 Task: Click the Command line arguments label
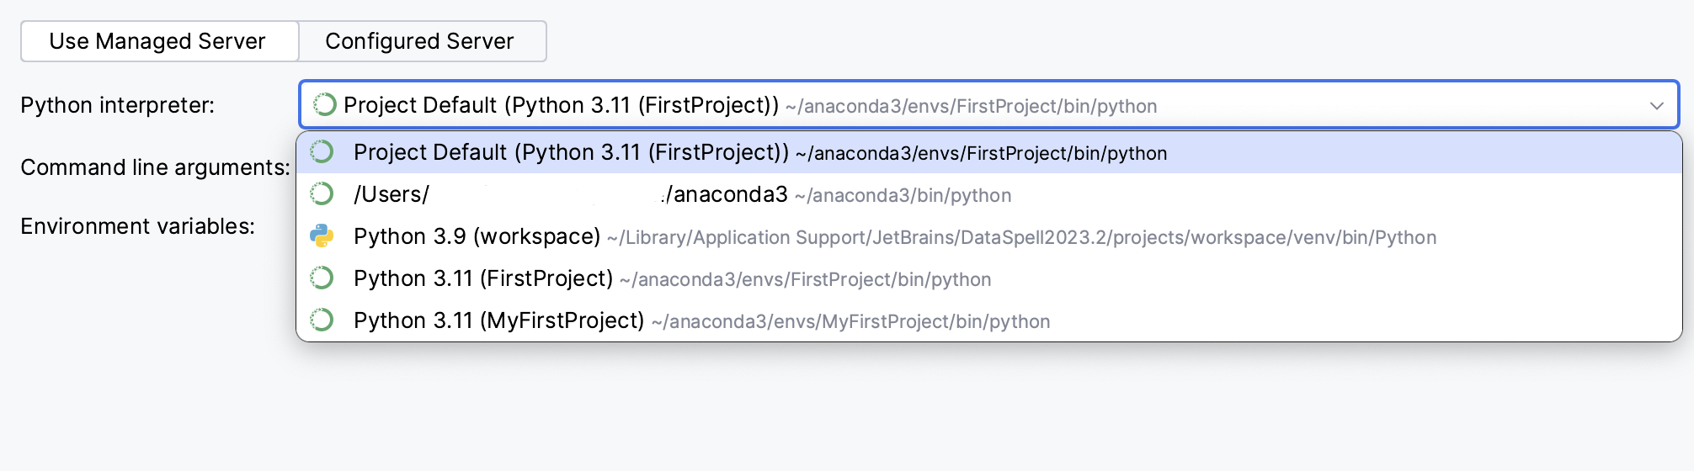point(155,167)
